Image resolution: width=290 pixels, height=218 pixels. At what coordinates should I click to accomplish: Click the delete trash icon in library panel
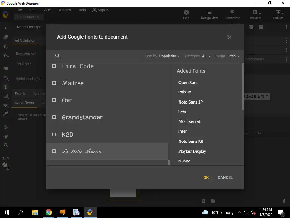pyautogui.click(x=284, y=201)
